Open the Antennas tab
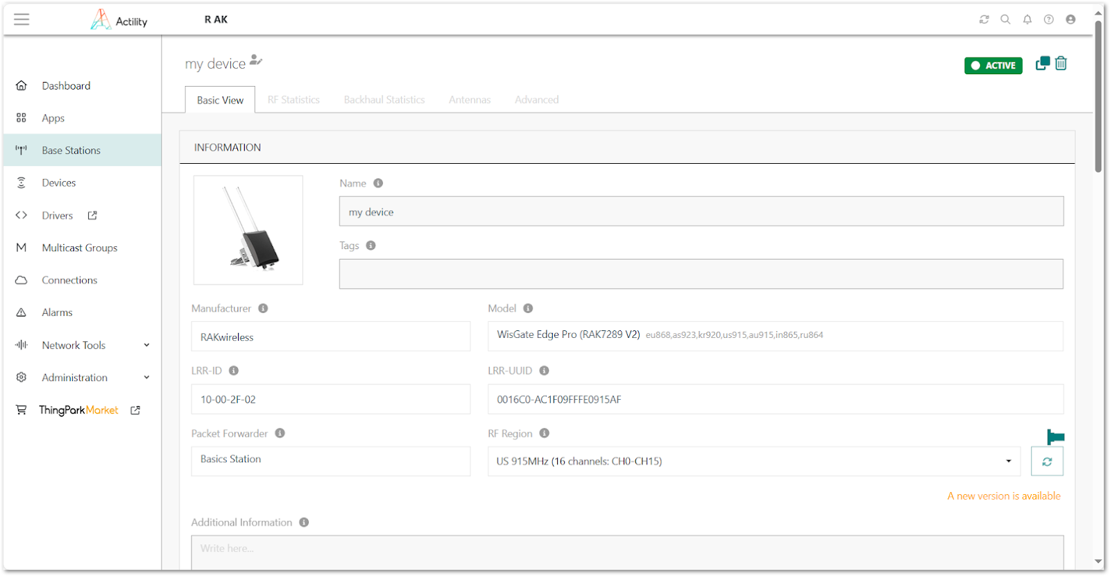The image size is (1110, 576). tap(470, 100)
